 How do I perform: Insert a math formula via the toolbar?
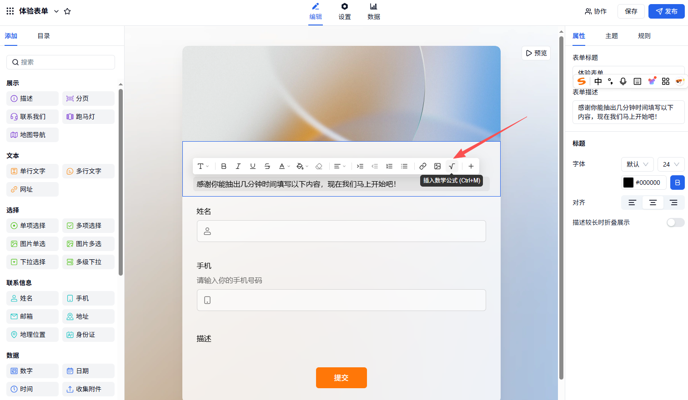point(452,166)
